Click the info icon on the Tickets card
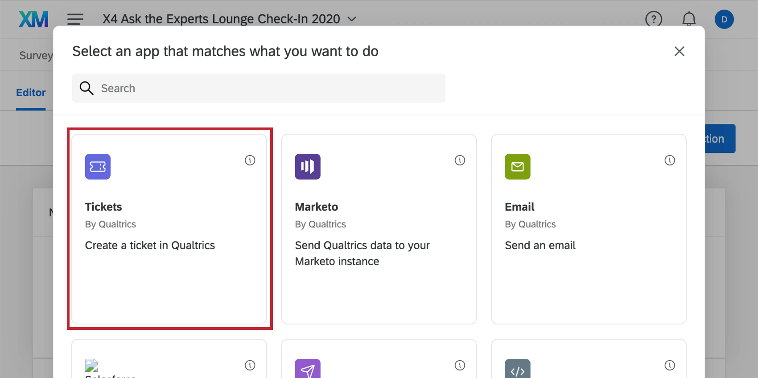 pos(250,160)
